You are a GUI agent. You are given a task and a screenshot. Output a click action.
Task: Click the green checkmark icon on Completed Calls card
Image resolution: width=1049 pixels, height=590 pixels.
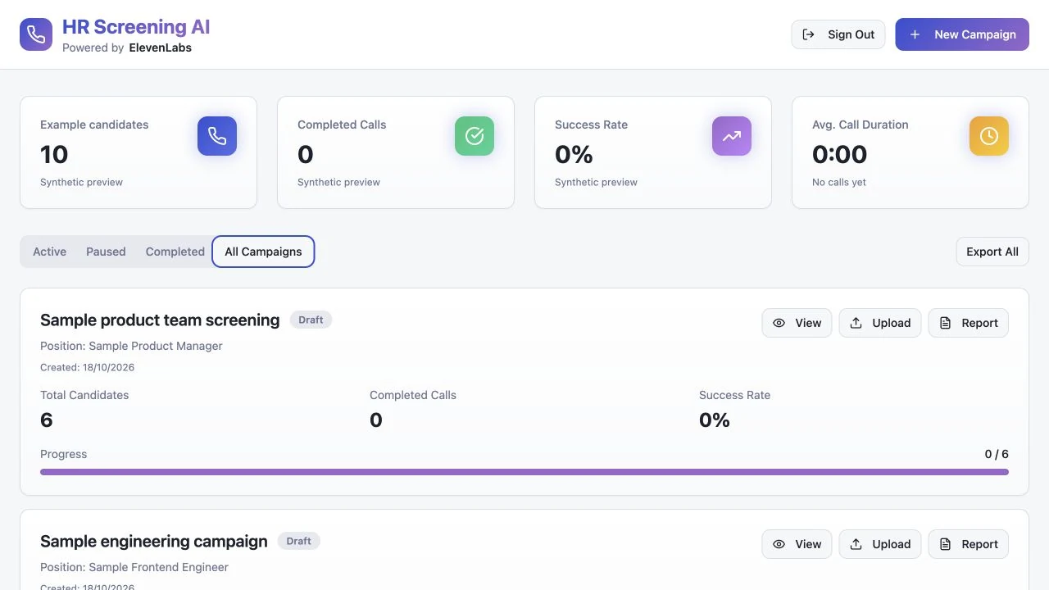click(x=475, y=136)
